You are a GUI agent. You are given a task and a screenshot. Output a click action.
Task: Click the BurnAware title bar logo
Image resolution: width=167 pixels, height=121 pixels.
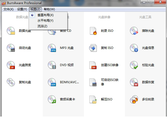coord(4,3)
